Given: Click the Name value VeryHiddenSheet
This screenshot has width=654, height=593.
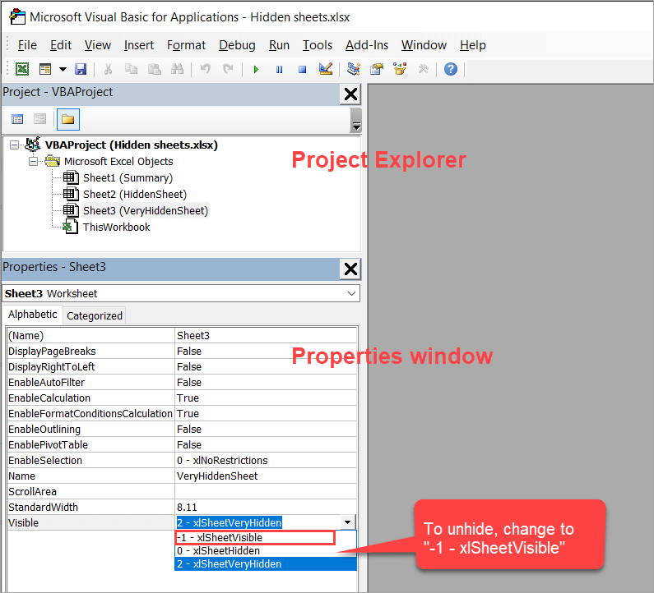Looking at the screenshot, I should point(266,476).
